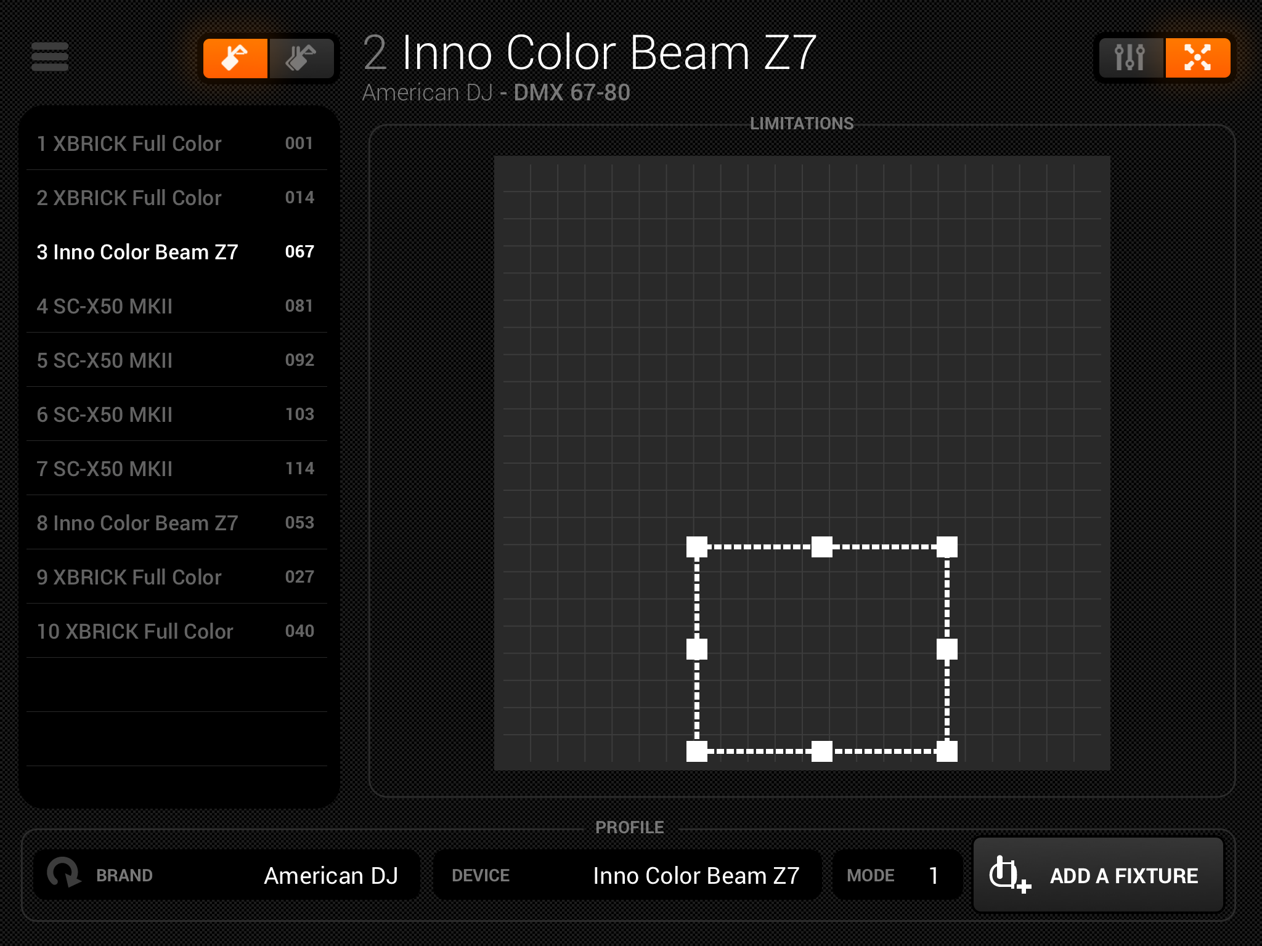Select 1 XBRICK Full Color fixture

(176, 144)
